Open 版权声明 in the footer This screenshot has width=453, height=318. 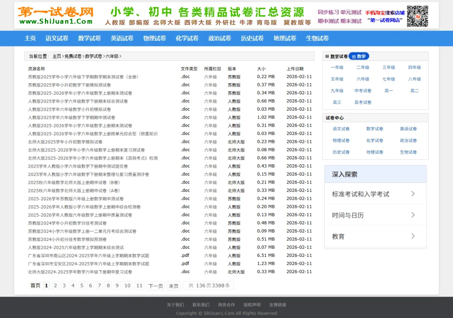pos(252,305)
